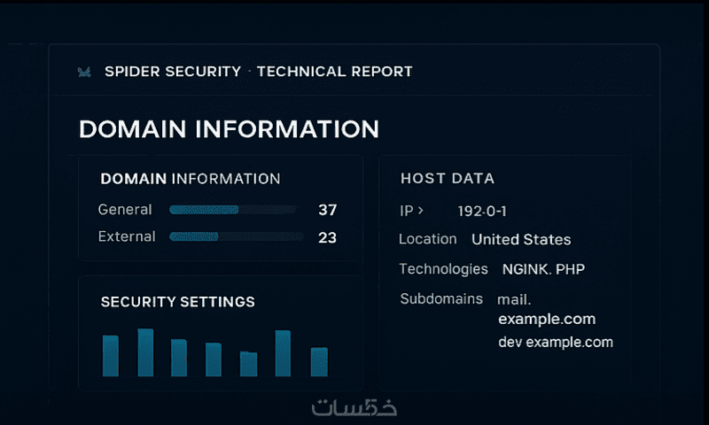The image size is (709, 425).
Task: Click the second Security Settings bar
Action: [145, 352]
